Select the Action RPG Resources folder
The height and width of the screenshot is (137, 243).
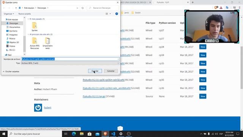(x=35, y=43)
